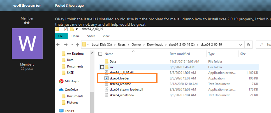Open the quick access toolbar customize dropdown
Viewport: 271px width, 113px height.
[x=77, y=29]
